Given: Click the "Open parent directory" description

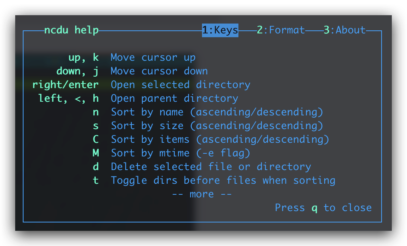Looking at the screenshot, I should pyautogui.click(x=174, y=98).
